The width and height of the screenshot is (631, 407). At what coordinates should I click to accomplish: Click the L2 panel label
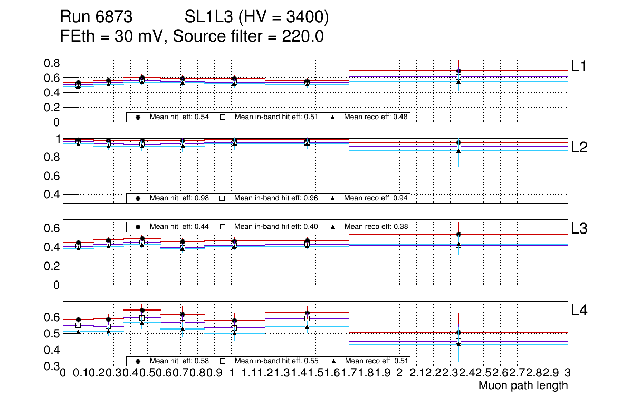[x=579, y=148]
